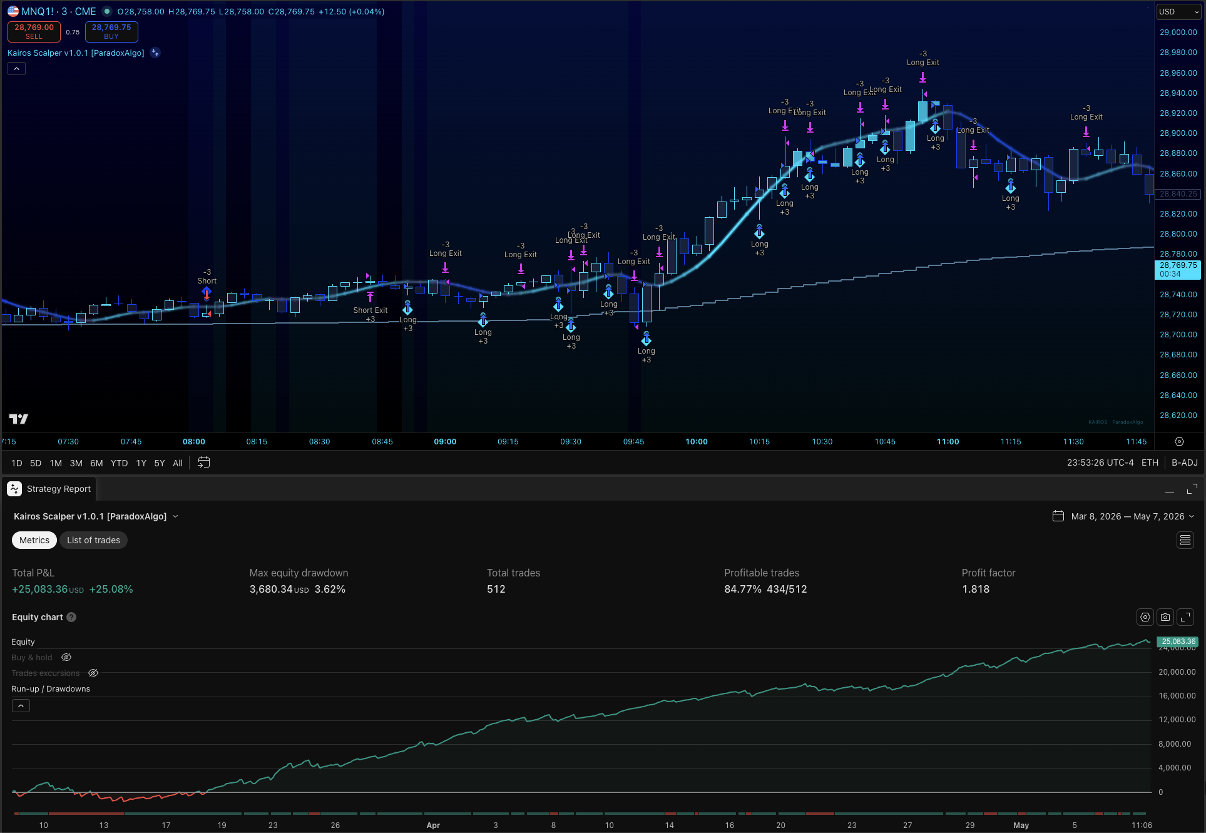Screen dimensions: 1206x833
Task: Click the current price label 28,769.75
Action: coord(1178,269)
